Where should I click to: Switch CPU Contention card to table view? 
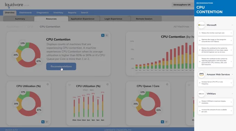pos(107,35)
